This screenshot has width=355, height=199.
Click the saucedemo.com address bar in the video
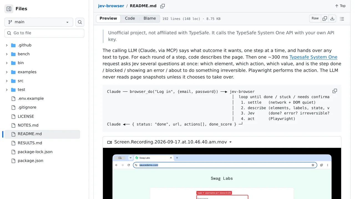point(225,165)
